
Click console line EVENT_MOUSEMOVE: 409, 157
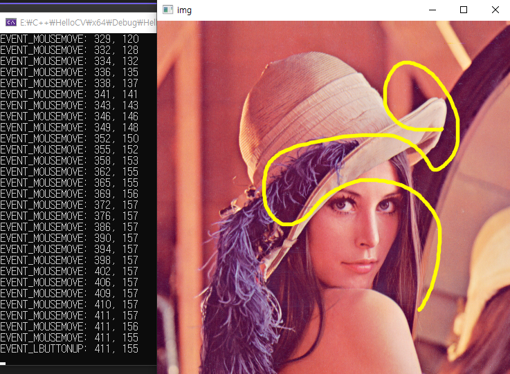pyautogui.click(x=69, y=293)
